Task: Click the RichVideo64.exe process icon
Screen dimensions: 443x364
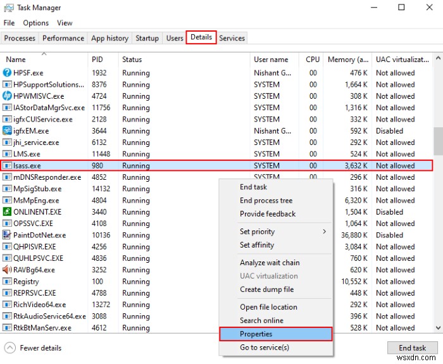Action: (7, 304)
